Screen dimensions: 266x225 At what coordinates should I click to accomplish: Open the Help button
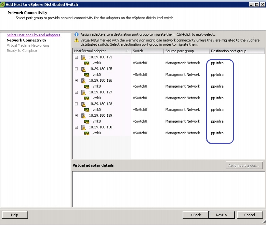coord(15,215)
